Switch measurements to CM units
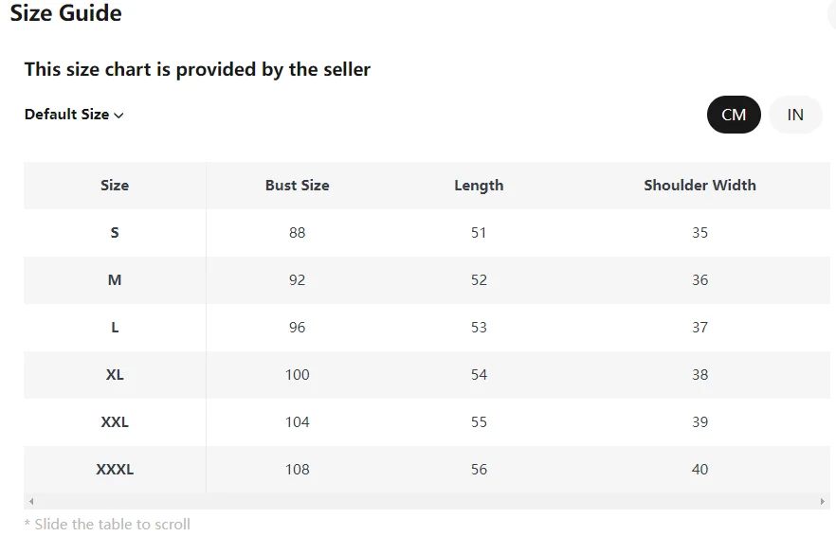Viewport: 836px width, 536px height. click(734, 115)
